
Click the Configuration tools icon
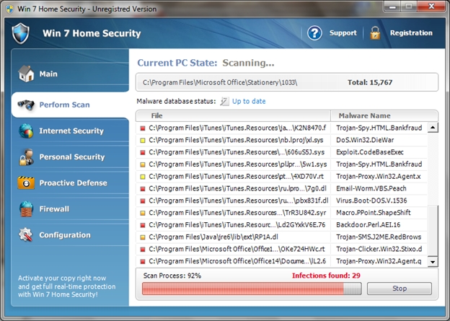pyautogui.click(x=27, y=234)
